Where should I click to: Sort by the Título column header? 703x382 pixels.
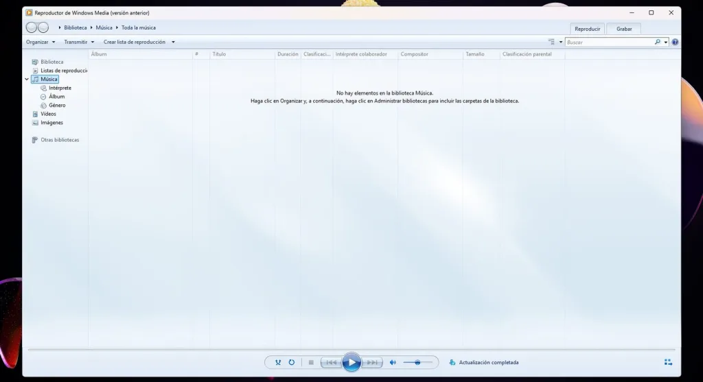tap(242, 54)
